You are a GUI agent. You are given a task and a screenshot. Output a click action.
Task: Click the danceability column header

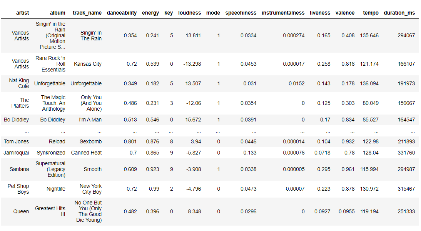point(122,13)
